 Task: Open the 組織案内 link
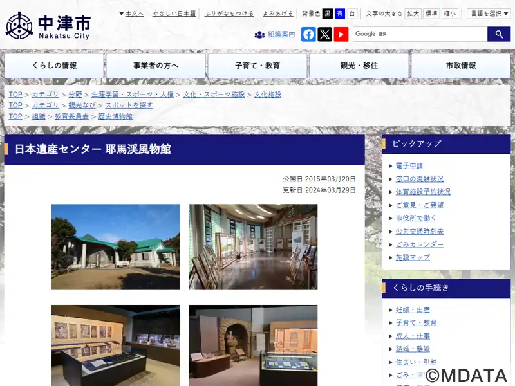(x=281, y=34)
